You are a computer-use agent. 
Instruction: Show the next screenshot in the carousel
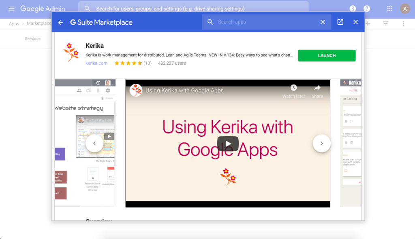point(321,144)
